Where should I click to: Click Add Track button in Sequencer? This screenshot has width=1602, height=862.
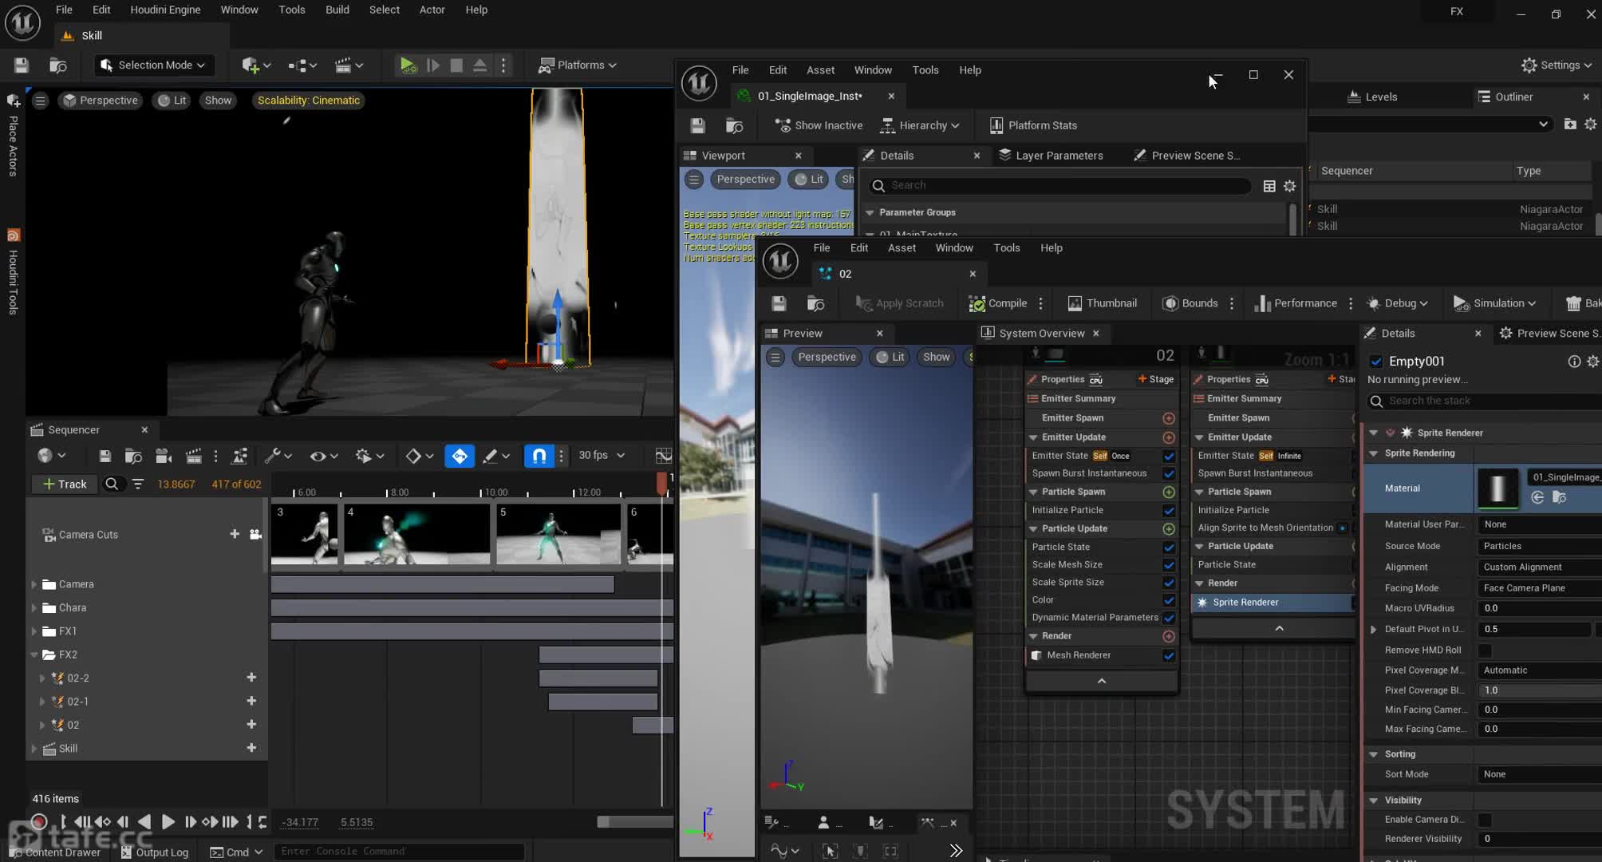64,484
